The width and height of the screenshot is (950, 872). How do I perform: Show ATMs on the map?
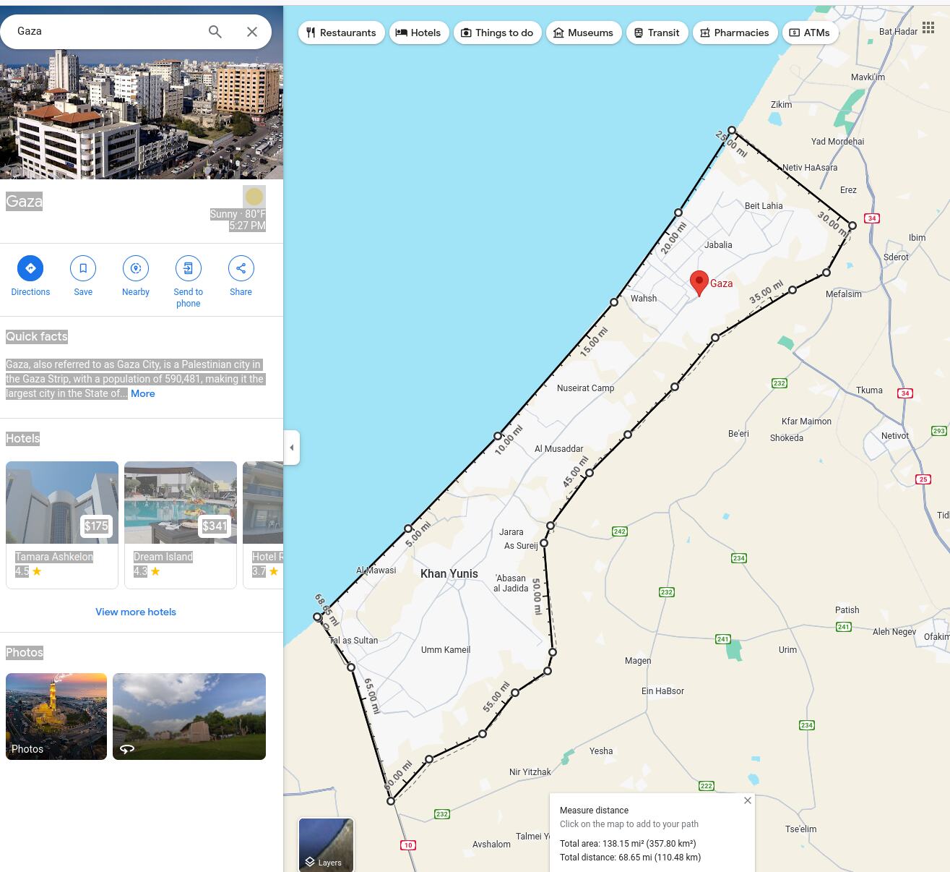pos(810,33)
